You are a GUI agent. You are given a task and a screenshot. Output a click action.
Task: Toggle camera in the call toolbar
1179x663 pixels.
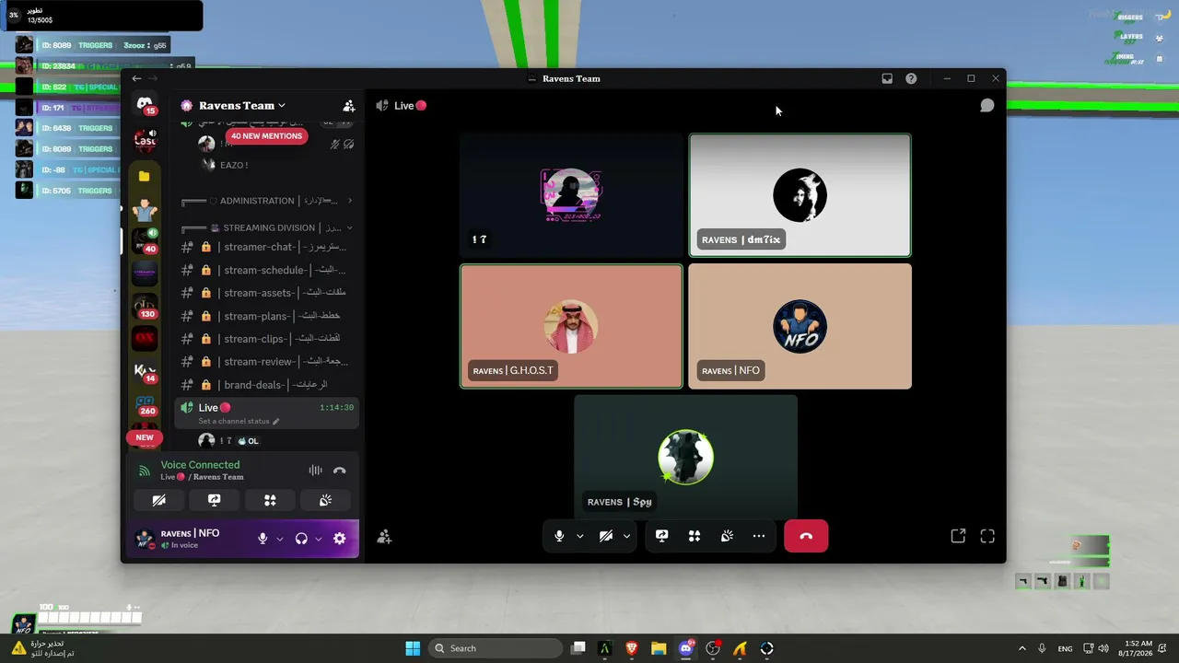606,536
